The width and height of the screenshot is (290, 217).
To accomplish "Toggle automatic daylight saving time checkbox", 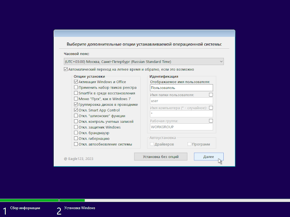I will (x=66, y=70).
